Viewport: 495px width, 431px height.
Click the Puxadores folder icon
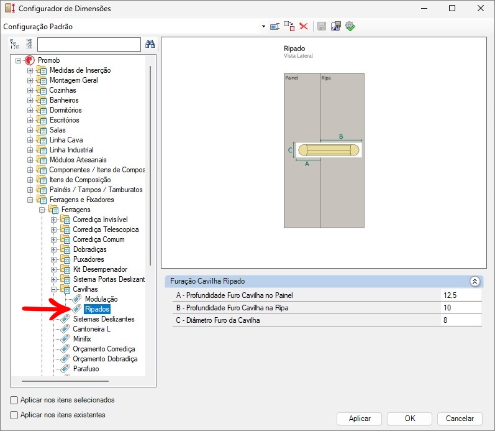pyautogui.click(x=65, y=259)
